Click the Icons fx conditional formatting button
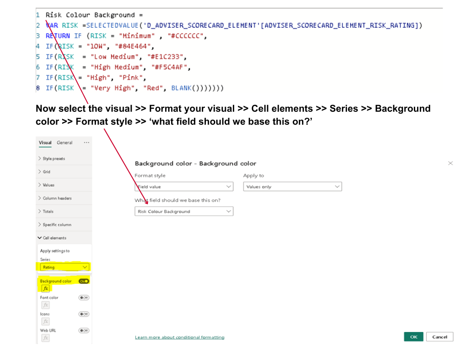The width and height of the screenshot is (475, 356). coord(45,322)
